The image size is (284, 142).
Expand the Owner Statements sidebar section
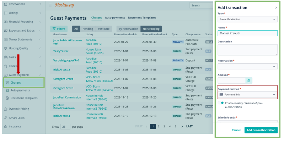[x=40, y=40]
